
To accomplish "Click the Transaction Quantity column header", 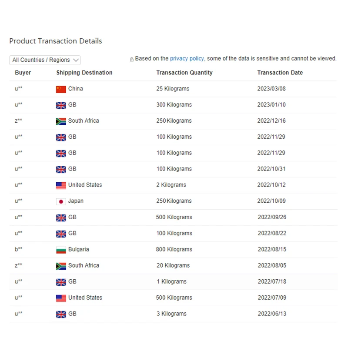I will 184,73.
